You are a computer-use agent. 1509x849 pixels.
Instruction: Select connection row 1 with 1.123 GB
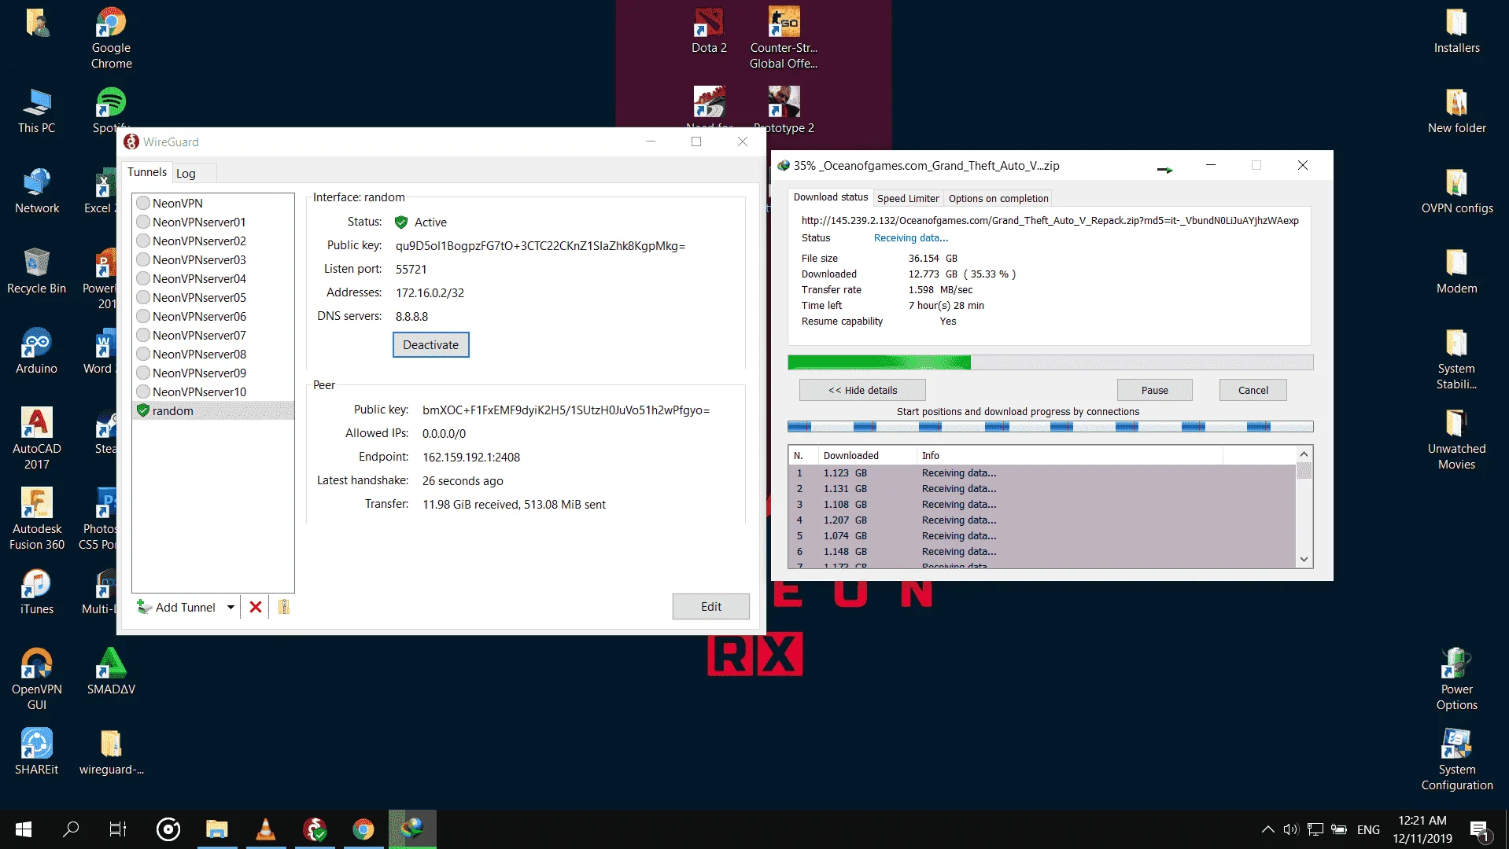click(x=1042, y=472)
